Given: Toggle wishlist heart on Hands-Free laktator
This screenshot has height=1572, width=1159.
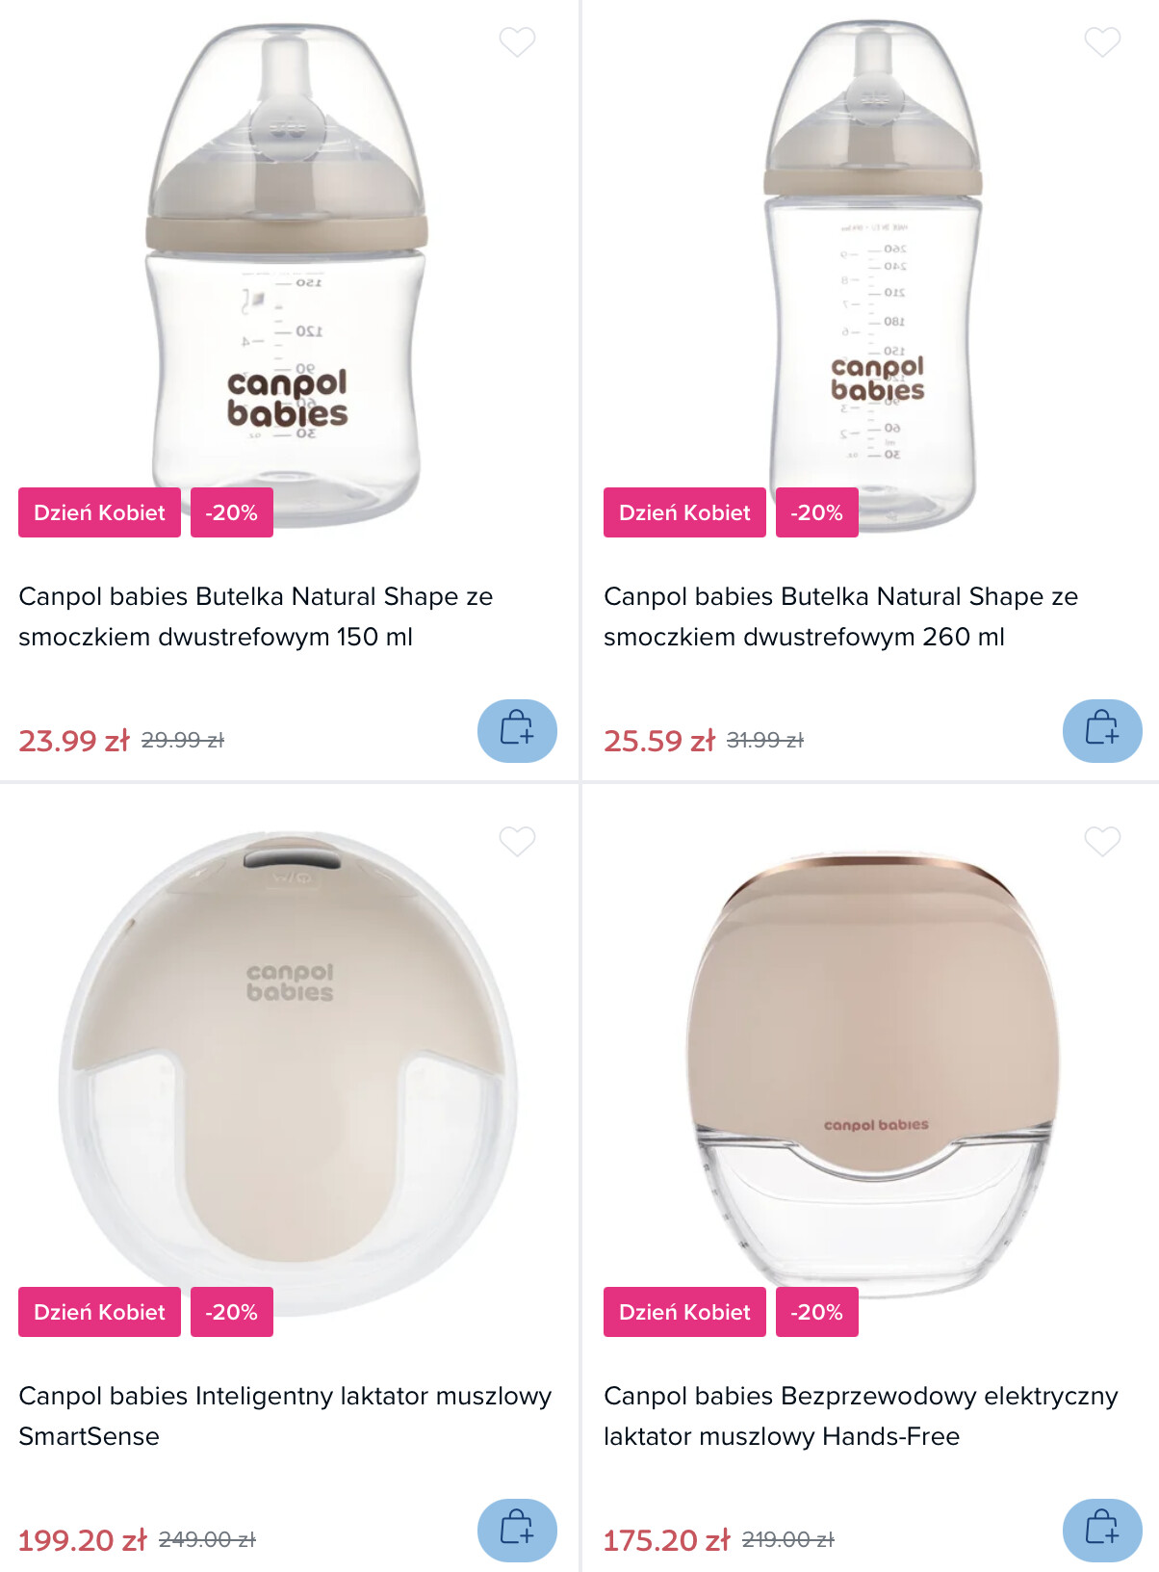Looking at the screenshot, I should point(1102,842).
